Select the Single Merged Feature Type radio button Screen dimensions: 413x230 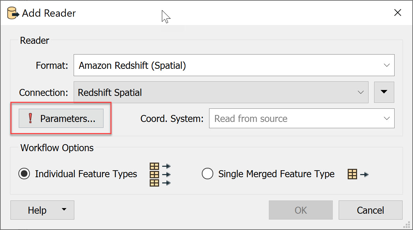point(207,174)
